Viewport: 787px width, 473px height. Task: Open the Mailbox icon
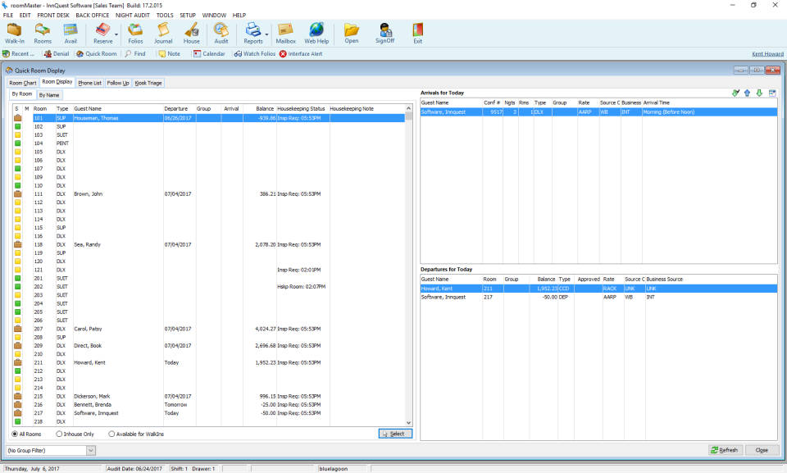tap(285, 33)
